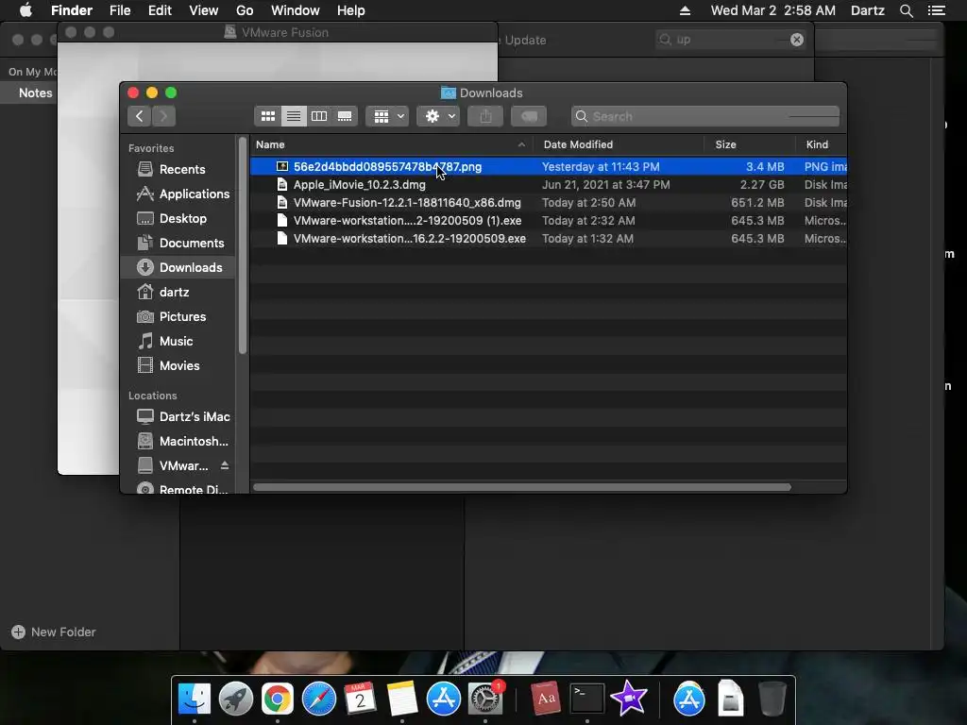Eject the VMware volume in sidebar

(225, 465)
